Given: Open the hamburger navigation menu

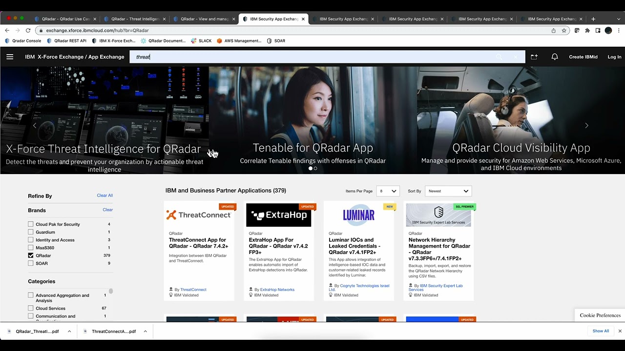Looking at the screenshot, I should pos(10,57).
